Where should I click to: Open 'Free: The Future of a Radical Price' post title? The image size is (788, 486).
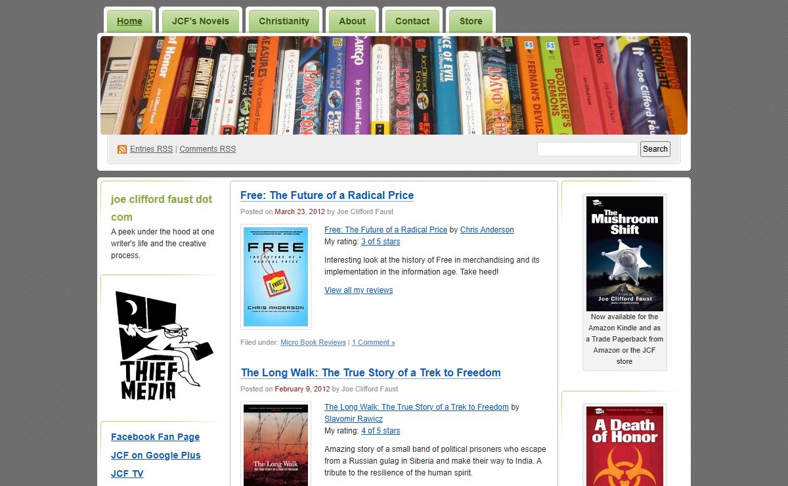click(x=327, y=195)
